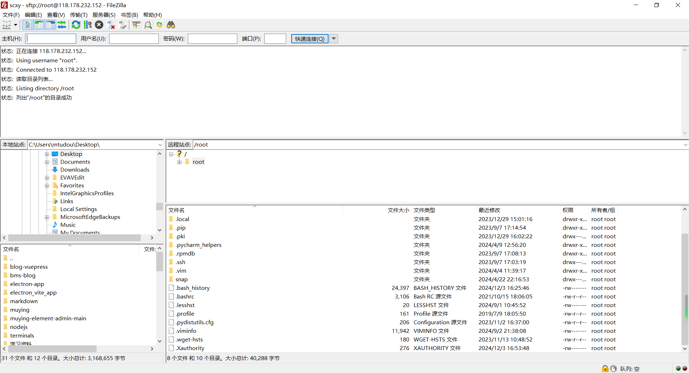Click the folder icon beside .pycharm_helpers
Viewport: 689px width, 373px height.
pos(171,245)
